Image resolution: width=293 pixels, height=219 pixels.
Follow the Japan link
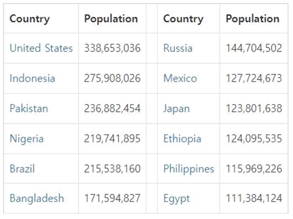coord(176,109)
